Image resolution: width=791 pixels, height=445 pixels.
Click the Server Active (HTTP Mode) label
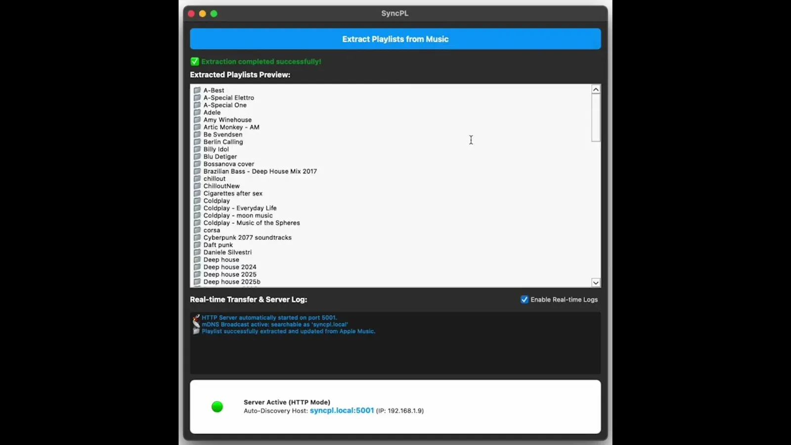(287, 402)
